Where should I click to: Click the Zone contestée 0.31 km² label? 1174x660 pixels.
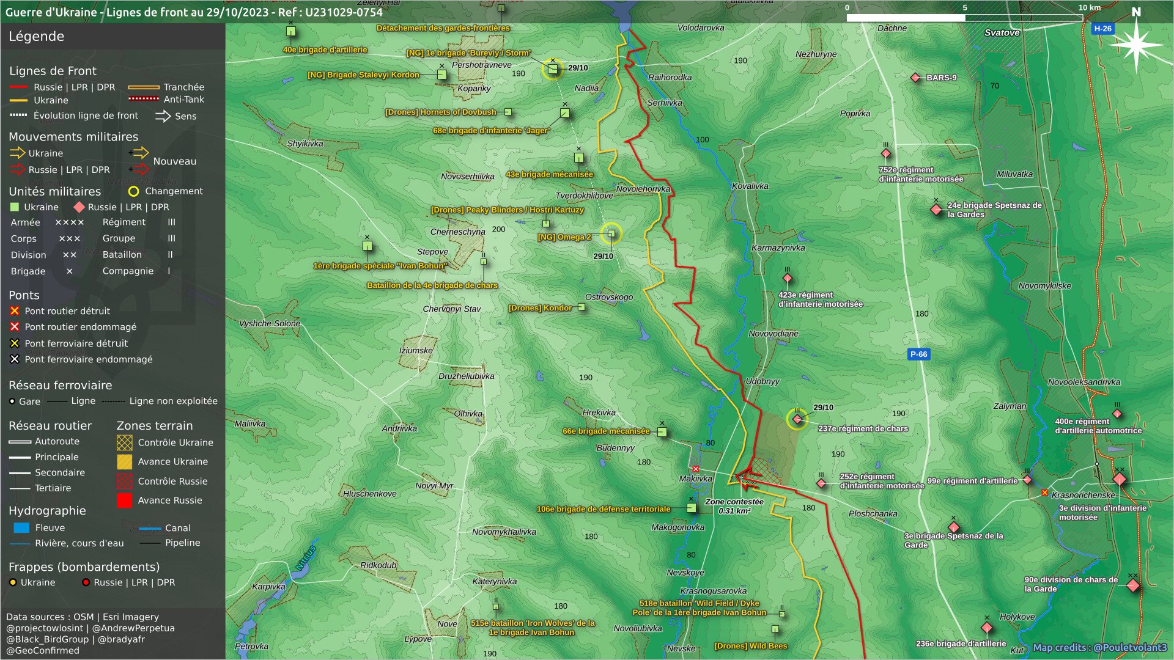tap(734, 506)
